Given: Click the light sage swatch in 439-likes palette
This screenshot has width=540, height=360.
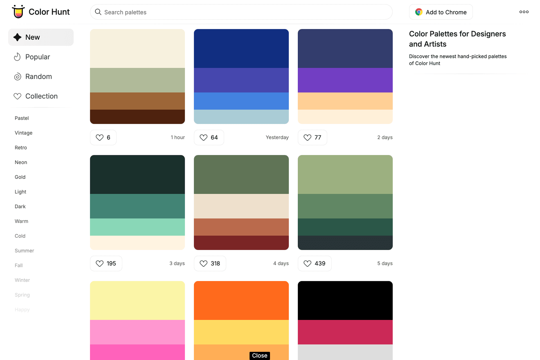Looking at the screenshot, I should pyautogui.click(x=345, y=174).
